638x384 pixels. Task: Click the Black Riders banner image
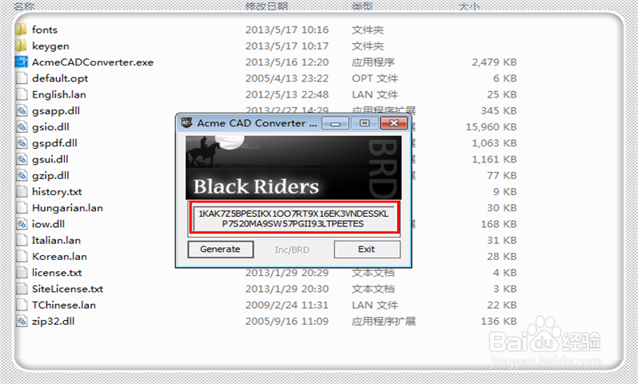pyautogui.click(x=293, y=167)
